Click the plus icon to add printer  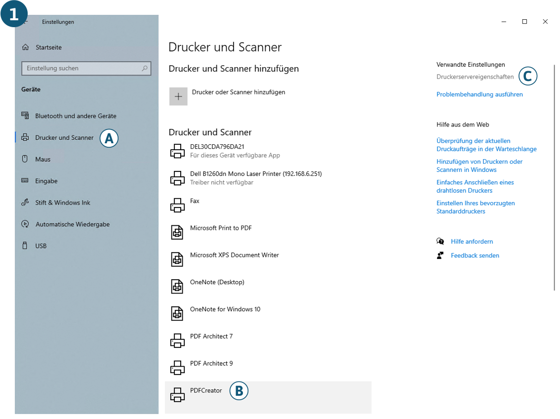click(x=178, y=96)
